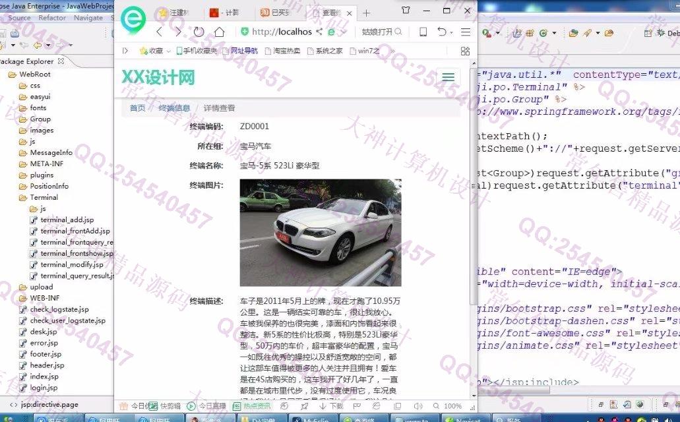Screen dimensions: 680x422
Task: Open the extensions grid icon
Action: tap(465, 51)
